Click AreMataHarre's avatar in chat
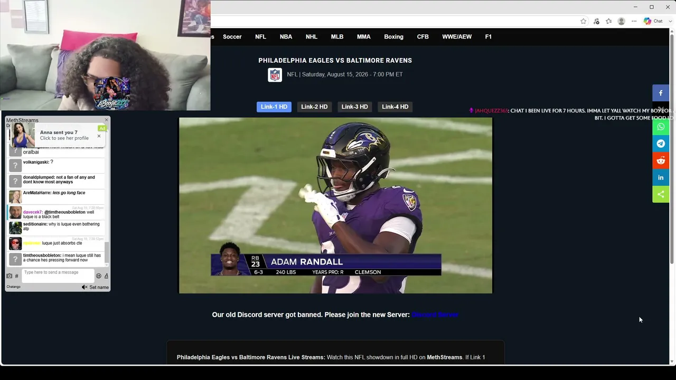This screenshot has width=676, height=380. click(15, 197)
